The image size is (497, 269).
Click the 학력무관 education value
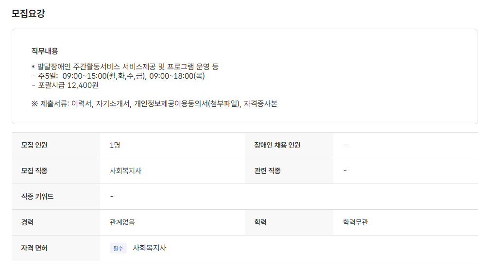click(x=359, y=222)
